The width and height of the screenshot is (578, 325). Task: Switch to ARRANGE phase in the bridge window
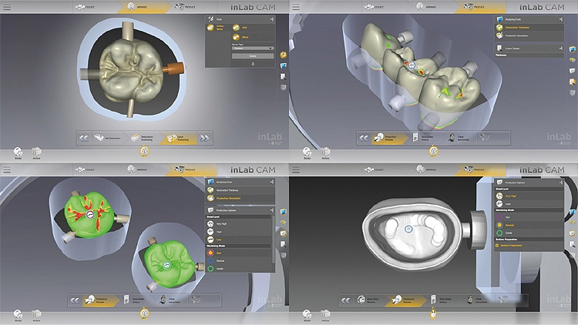click(x=426, y=7)
